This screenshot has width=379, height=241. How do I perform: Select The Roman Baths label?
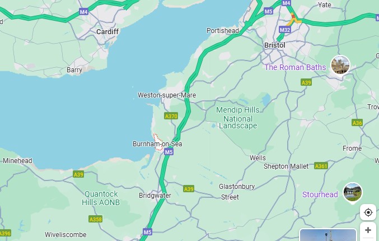click(x=295, y=67)
